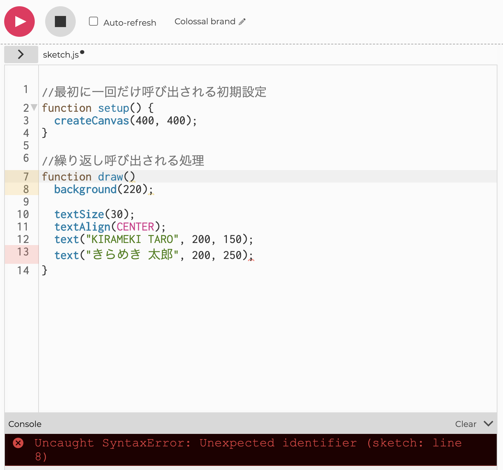This screenshot has width=503, height=470.
Task: Click line number 8 warning gutter marker
Action: click(x=26, y=189)
